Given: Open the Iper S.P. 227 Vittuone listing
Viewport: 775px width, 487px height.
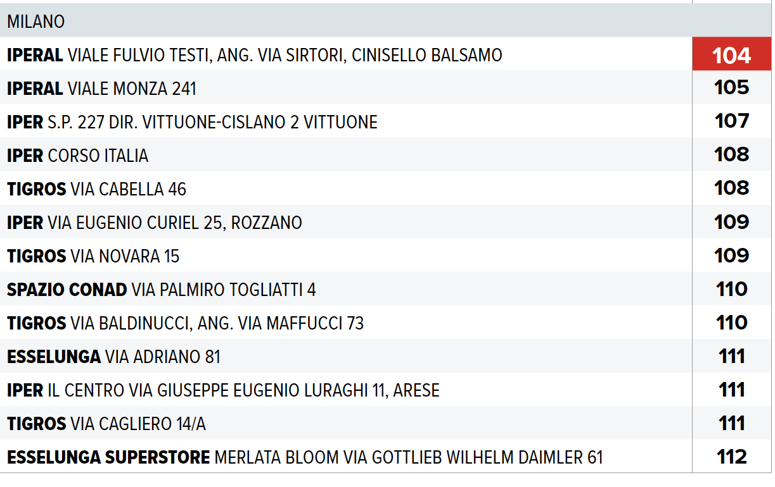Looking at the screenshot, I should pos(192,122).
